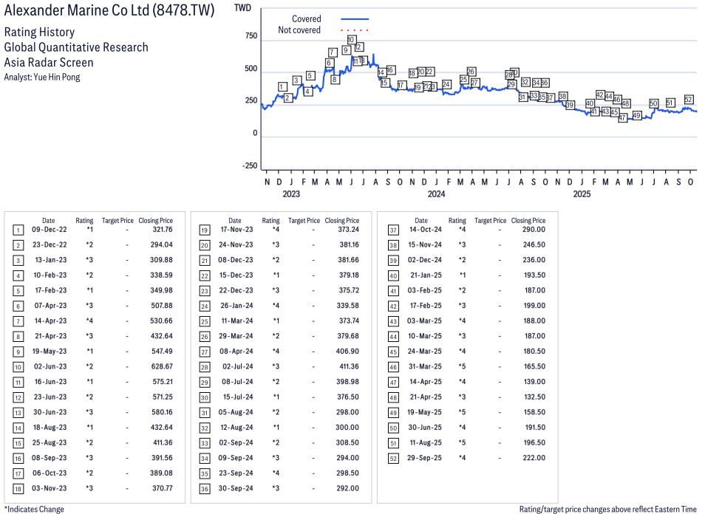This screenshot has height=514, width=705.
Task: Click the *Indicates Change footnote
Action: click(34, 509)
